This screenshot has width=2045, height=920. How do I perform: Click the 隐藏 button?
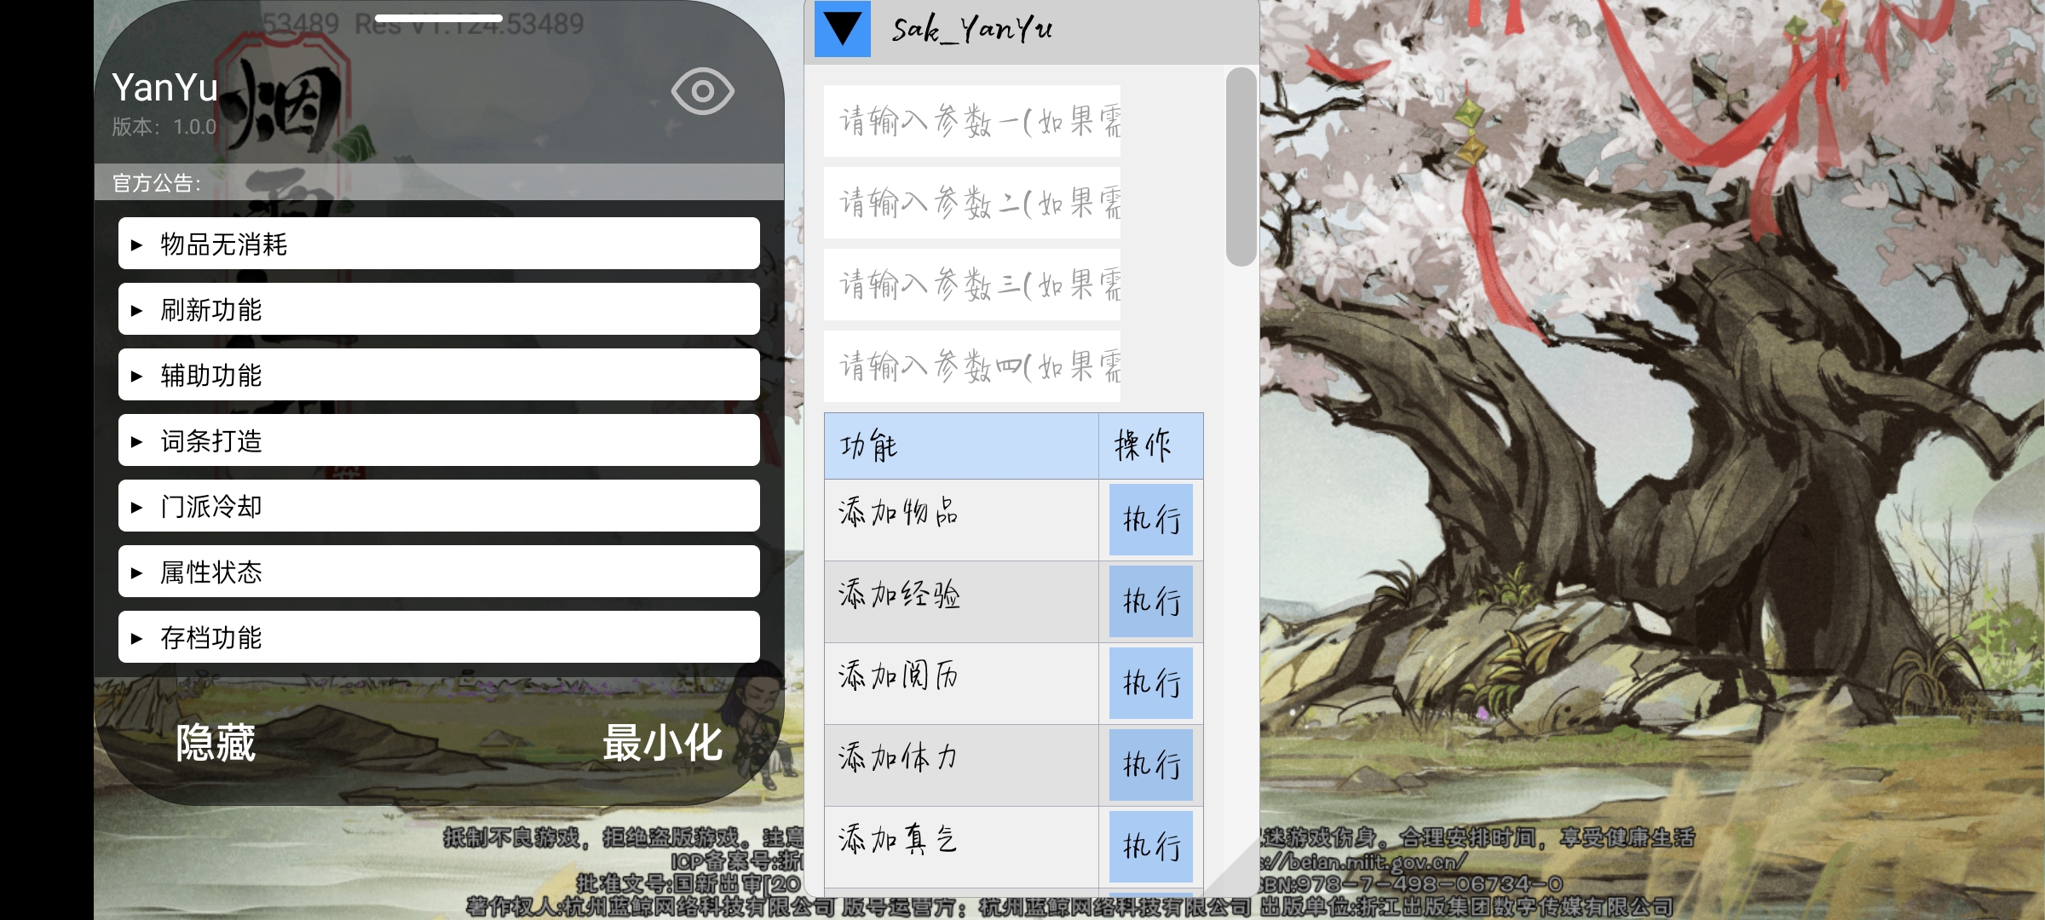pyautogui.click(x=216, y=743)
